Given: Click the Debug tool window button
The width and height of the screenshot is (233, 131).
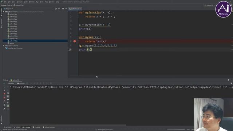Looking at the screenshot, I should [26, 127].
